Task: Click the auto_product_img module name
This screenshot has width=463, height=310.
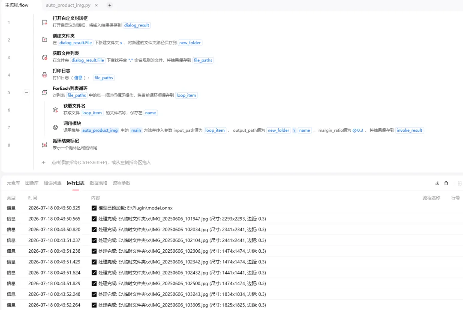Action: 100,130
